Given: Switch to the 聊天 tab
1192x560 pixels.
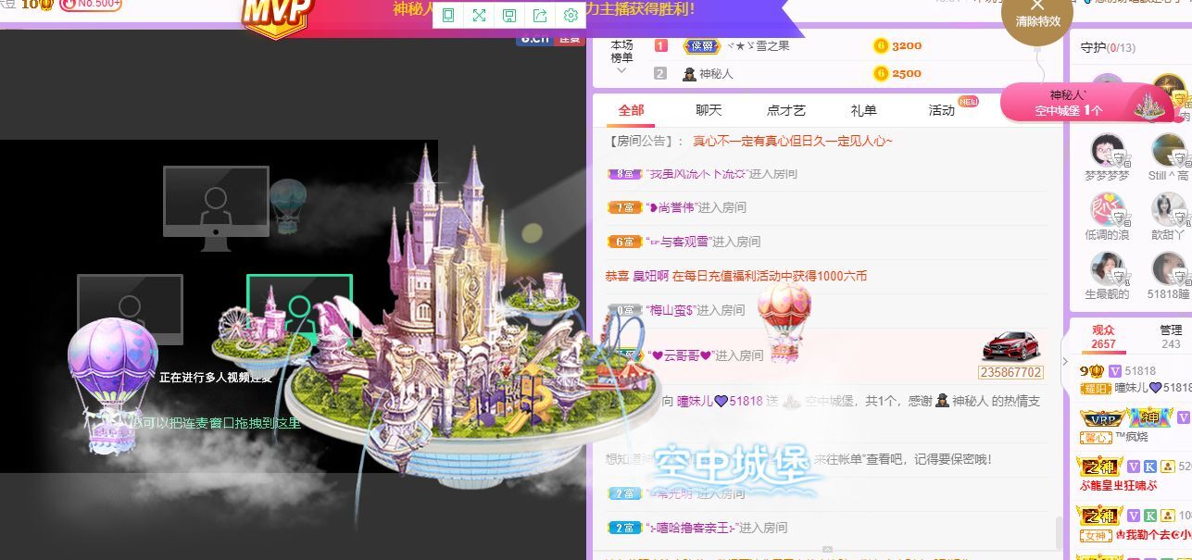Looking at the screenshot, I should (x=709, y=110).
